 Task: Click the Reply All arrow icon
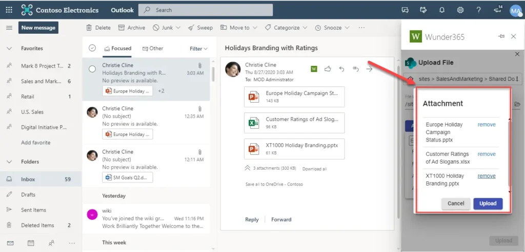click(x=355, y=69)
